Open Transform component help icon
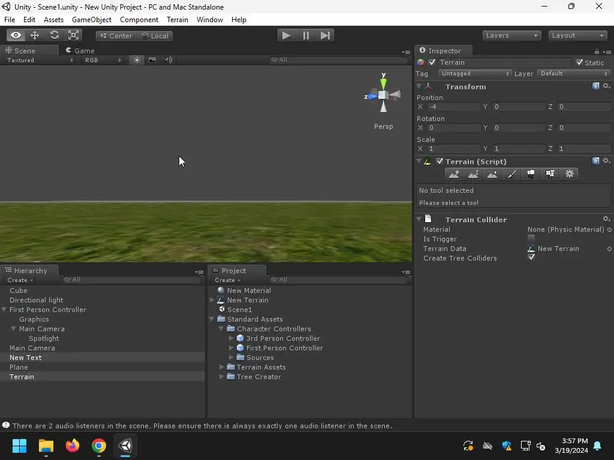Image resolution: width=614 pixels, height=460 pixels. tap(595, 86)
